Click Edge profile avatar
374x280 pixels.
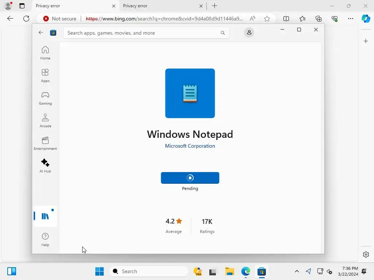point(8,6)
